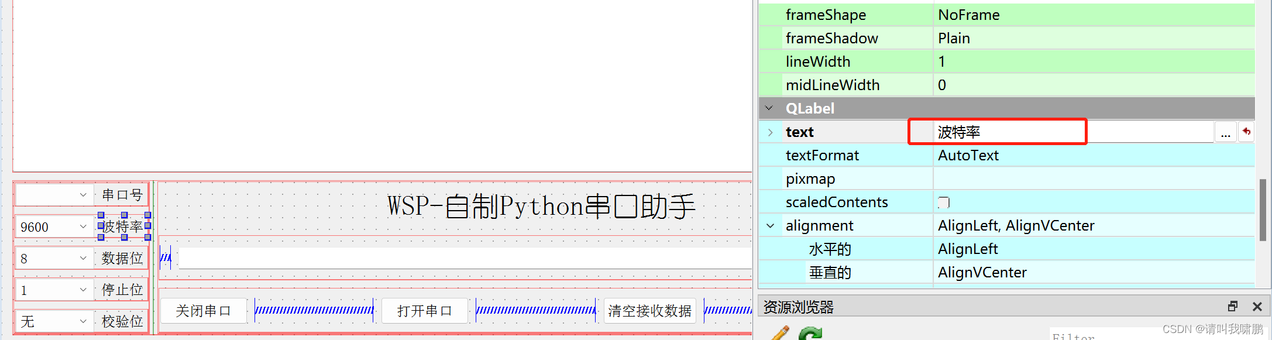The width and height of the screenshot is (1272, 340).
Task: Click the 关闭串口 button
Action: click(204, 311)
